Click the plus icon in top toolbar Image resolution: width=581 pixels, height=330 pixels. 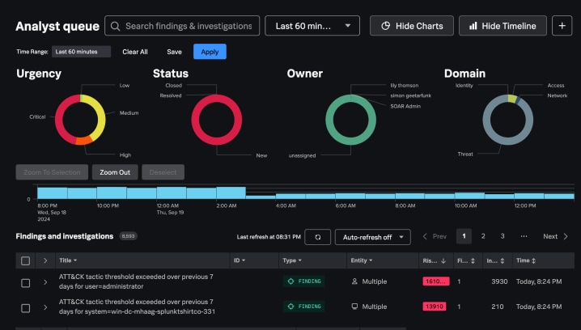562,26
